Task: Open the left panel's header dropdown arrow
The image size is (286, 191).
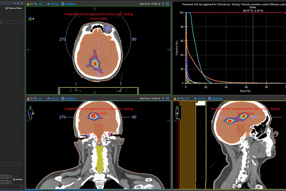Action: 14,3
